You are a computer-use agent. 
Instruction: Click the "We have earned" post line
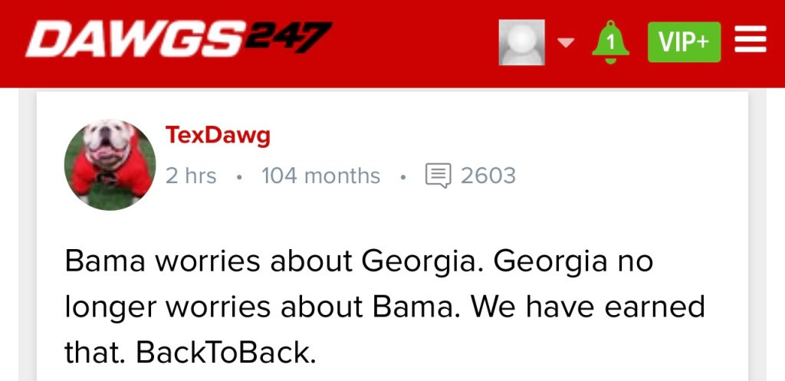coord(586,307)
